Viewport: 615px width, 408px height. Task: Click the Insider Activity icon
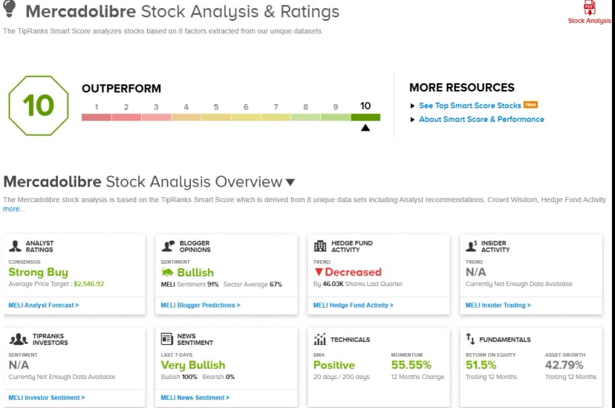click(472, 246)
